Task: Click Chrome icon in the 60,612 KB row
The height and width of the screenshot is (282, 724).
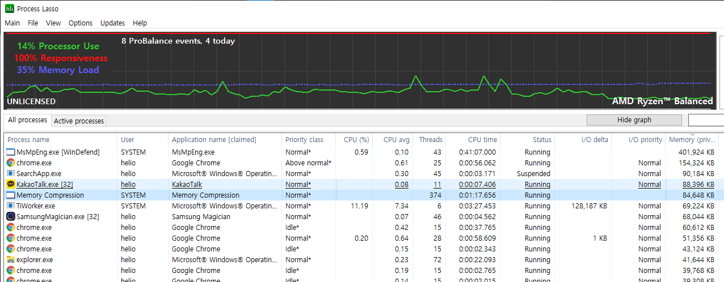Action: 10,227
